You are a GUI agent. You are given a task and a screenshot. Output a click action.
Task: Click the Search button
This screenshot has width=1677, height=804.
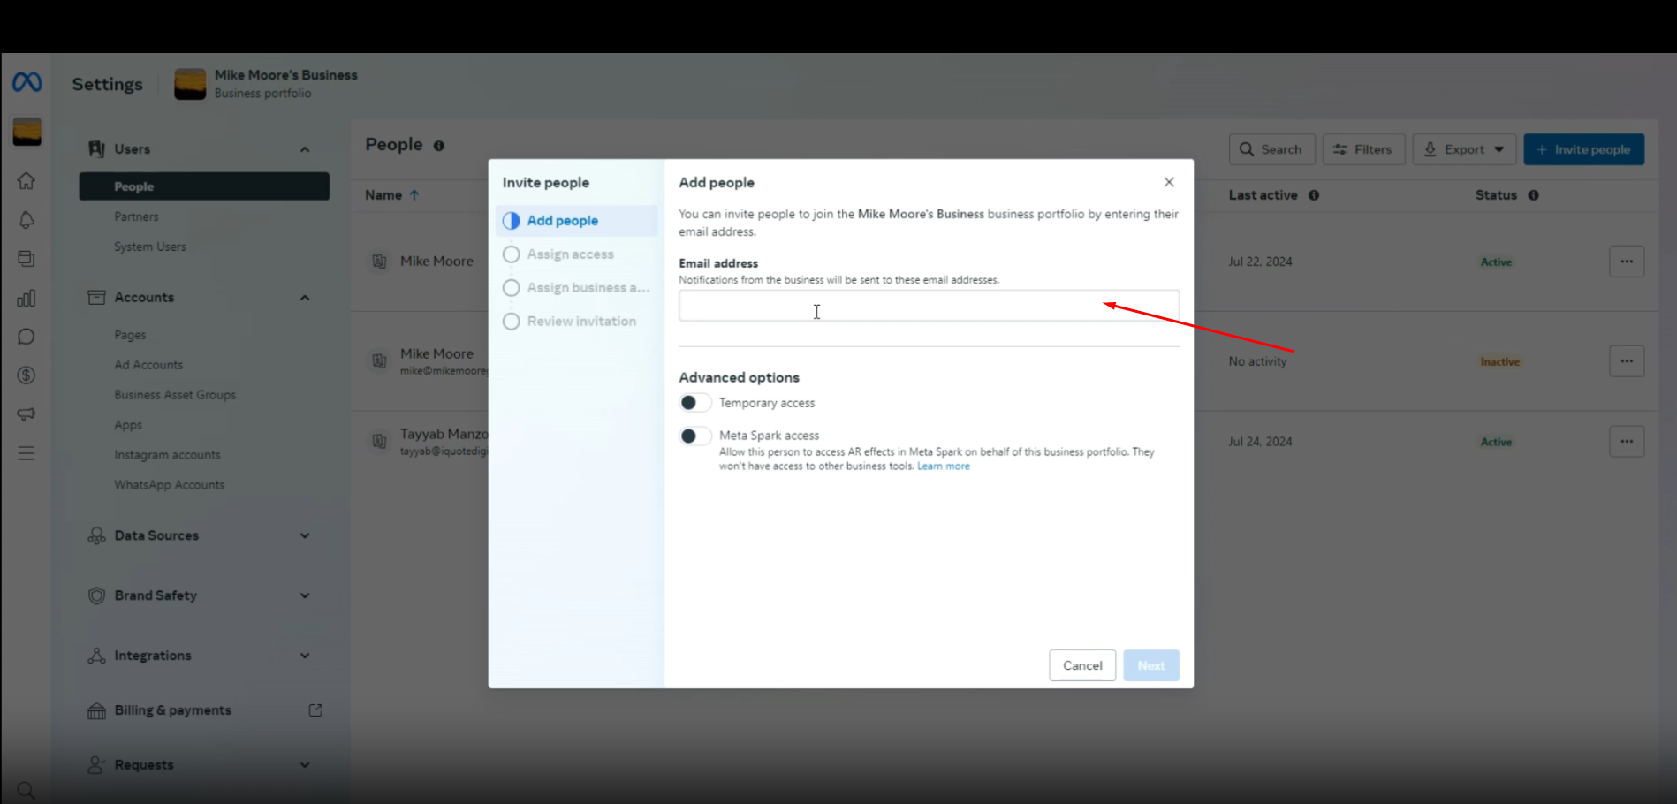[x=1271, y=149]
